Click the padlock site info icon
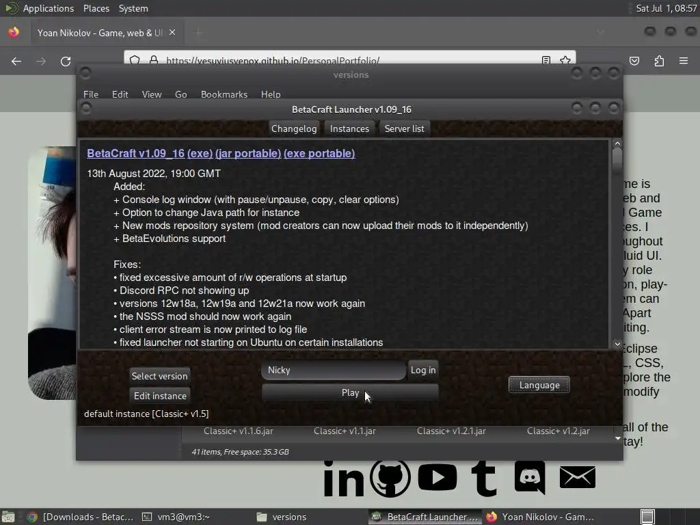Screen dimensions: 700x525 point(154,59)
